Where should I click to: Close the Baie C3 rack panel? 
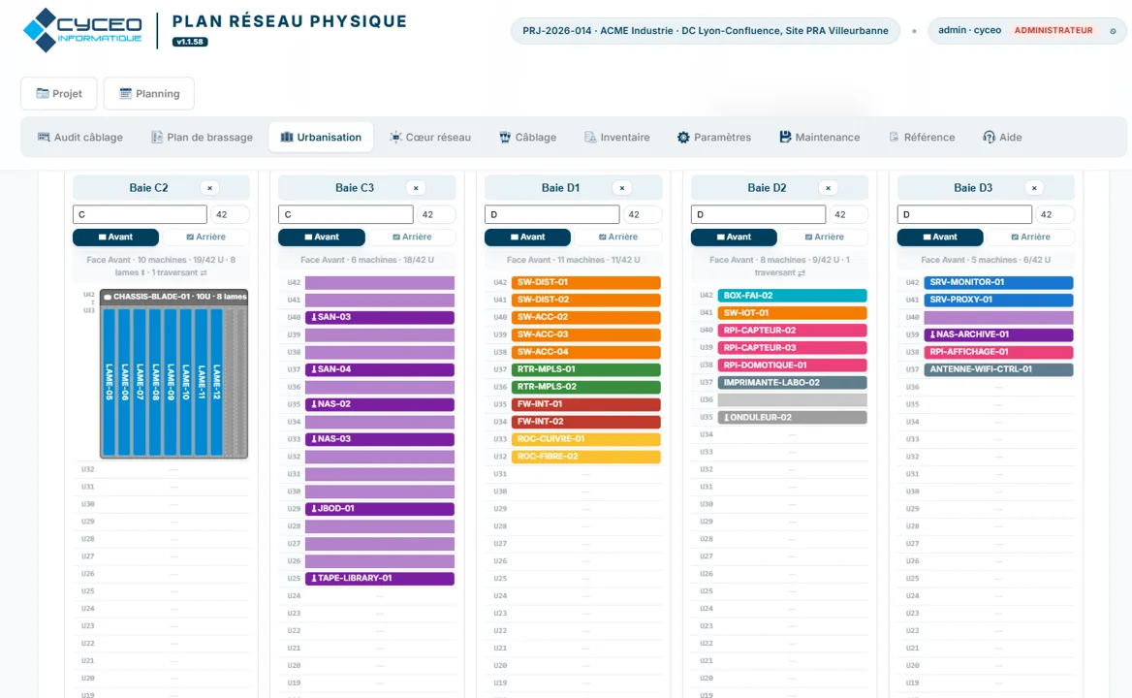(x=416, y=188)
